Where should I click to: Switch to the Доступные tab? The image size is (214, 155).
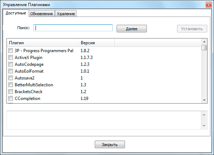point(16,13)
